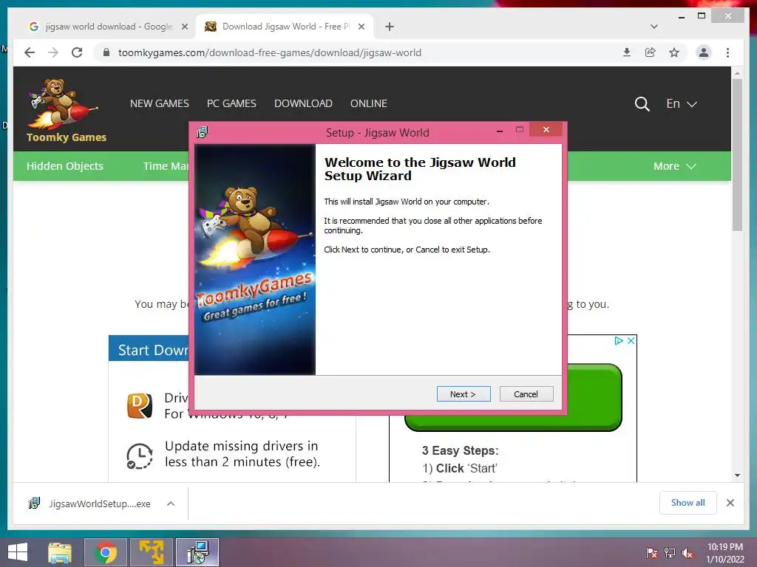Click Show all downloads
Image resolution: width=757 pixels, height=567 pixels.
tap(688, 503)
